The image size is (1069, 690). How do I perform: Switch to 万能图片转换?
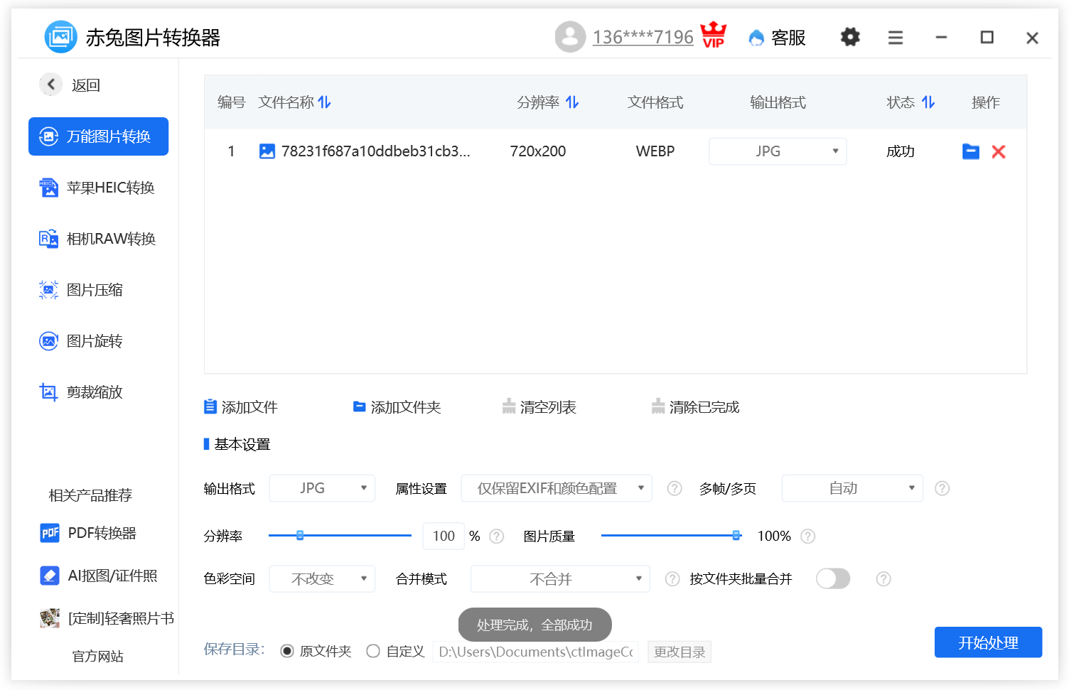[x=98, y=136]
